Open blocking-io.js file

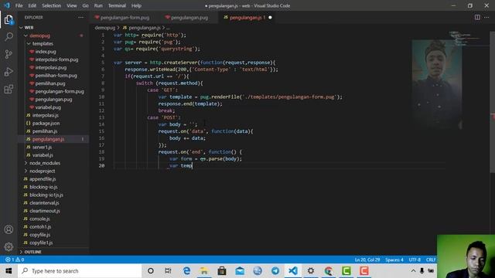43,187
